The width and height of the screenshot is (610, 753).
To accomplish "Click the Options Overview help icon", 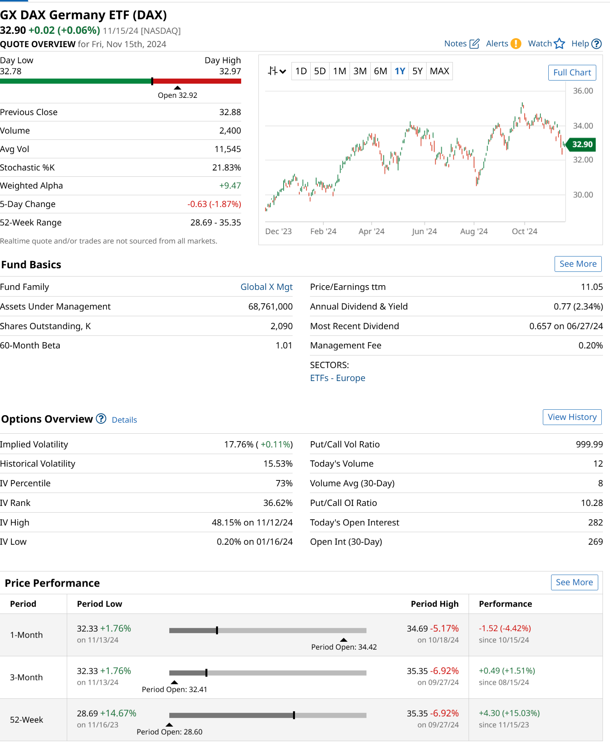I will [101, 419].
